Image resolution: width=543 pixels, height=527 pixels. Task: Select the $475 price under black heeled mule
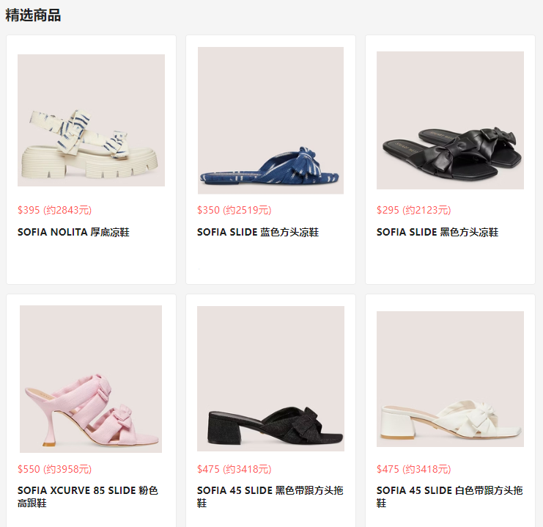[x=234, y=469]
